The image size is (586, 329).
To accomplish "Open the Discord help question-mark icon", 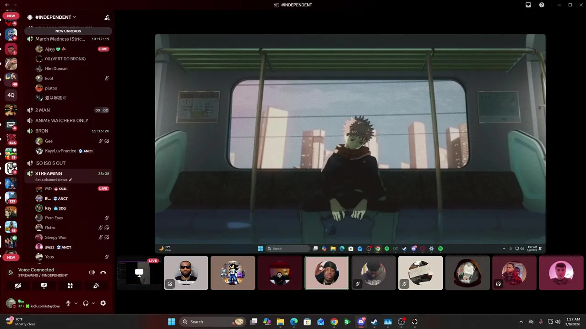I will coord(542,5).
